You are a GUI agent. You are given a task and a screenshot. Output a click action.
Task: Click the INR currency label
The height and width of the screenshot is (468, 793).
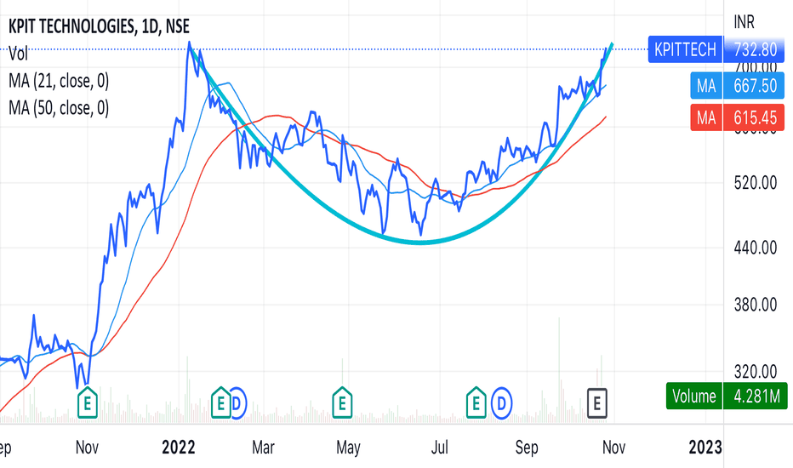pos(744,22)
